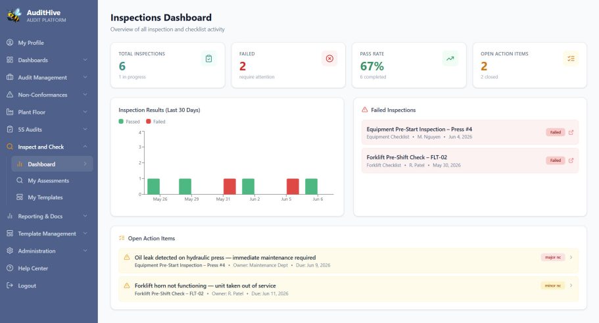Collapse the Inspect and Check chevron
Image resolution: width=599 pixels, height=323 pixels.
[85, 147]
